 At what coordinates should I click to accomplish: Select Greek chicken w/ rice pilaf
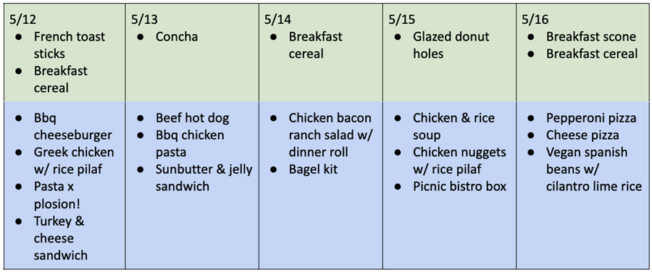tap(74, 161)
